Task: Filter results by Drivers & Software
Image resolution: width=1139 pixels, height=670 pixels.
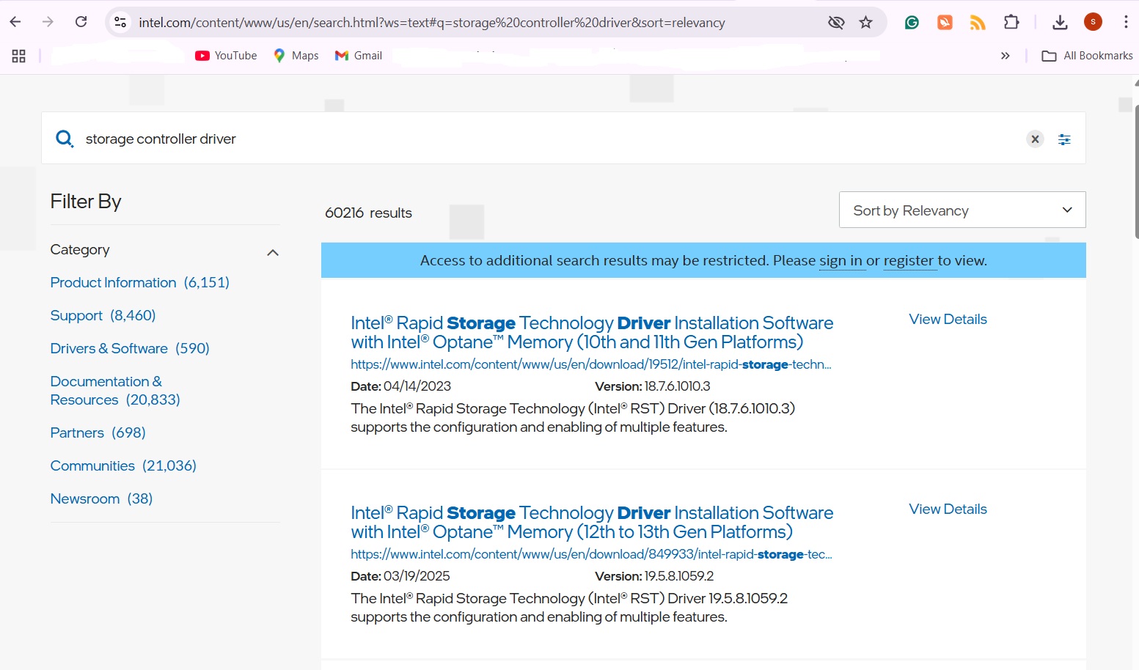Action: point(109,348)
